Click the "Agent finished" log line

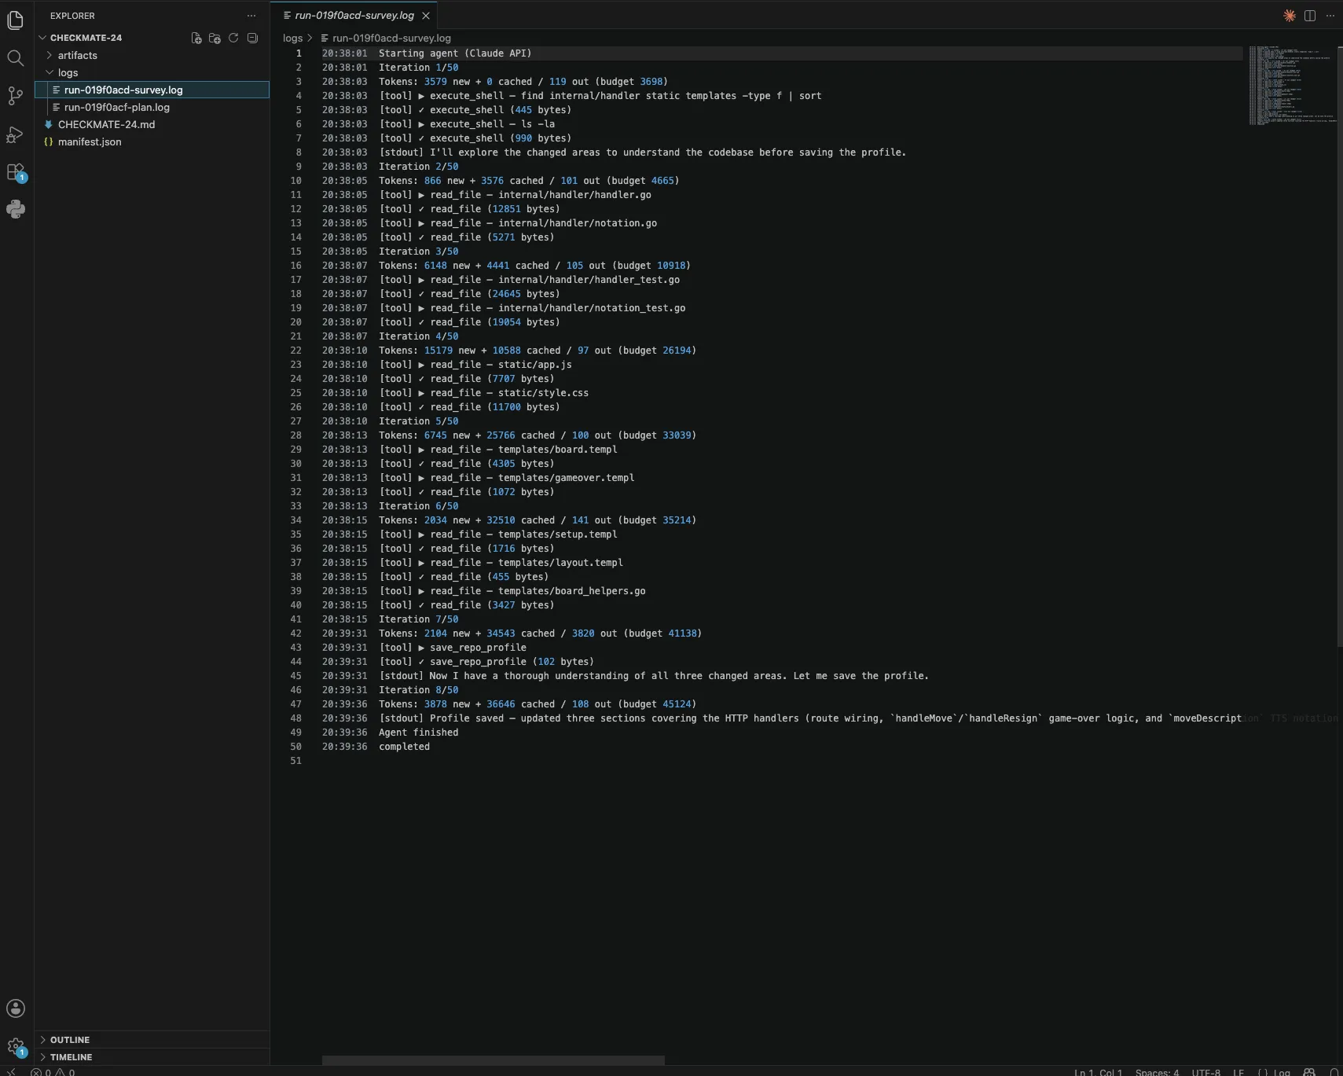click(418, 733)
